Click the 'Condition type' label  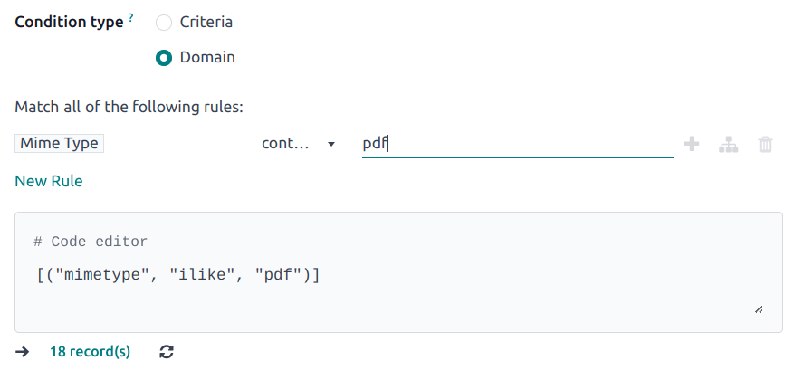click(x=69, y=23)
